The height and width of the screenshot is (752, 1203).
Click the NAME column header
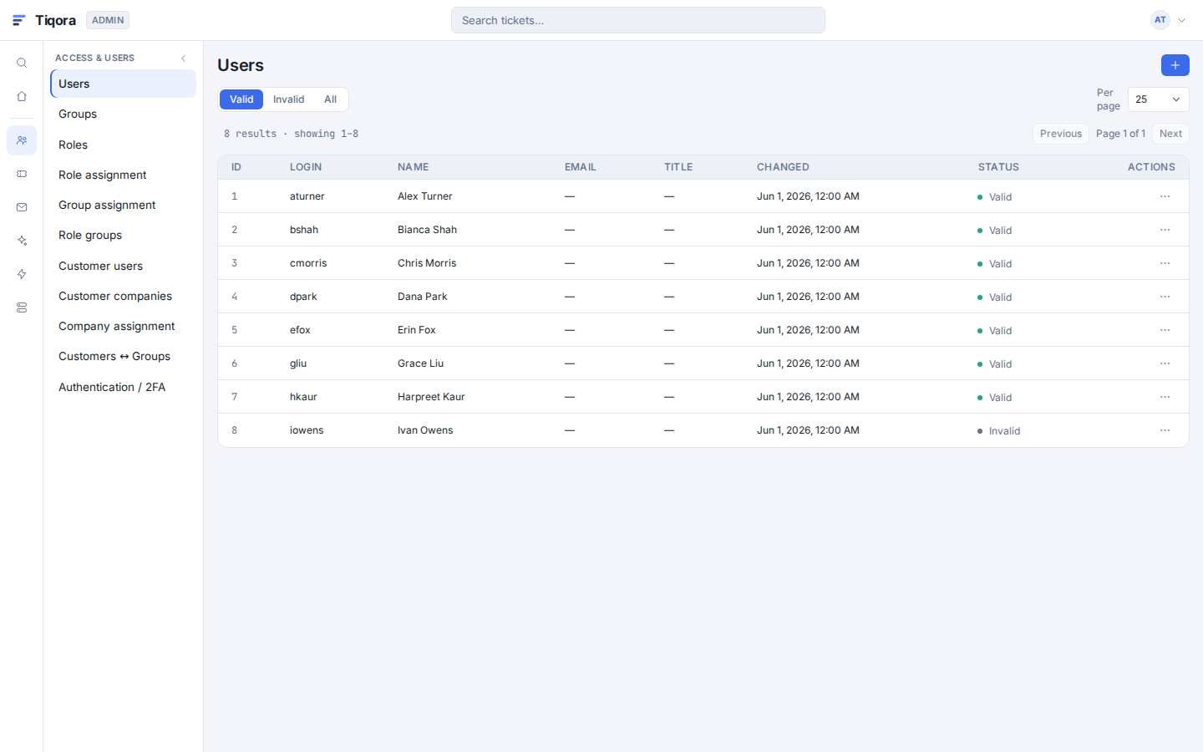pos(414,167)
